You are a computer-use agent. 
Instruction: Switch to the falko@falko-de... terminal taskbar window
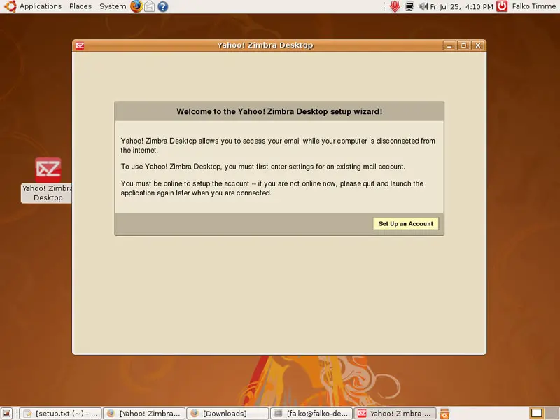point(311,414)
